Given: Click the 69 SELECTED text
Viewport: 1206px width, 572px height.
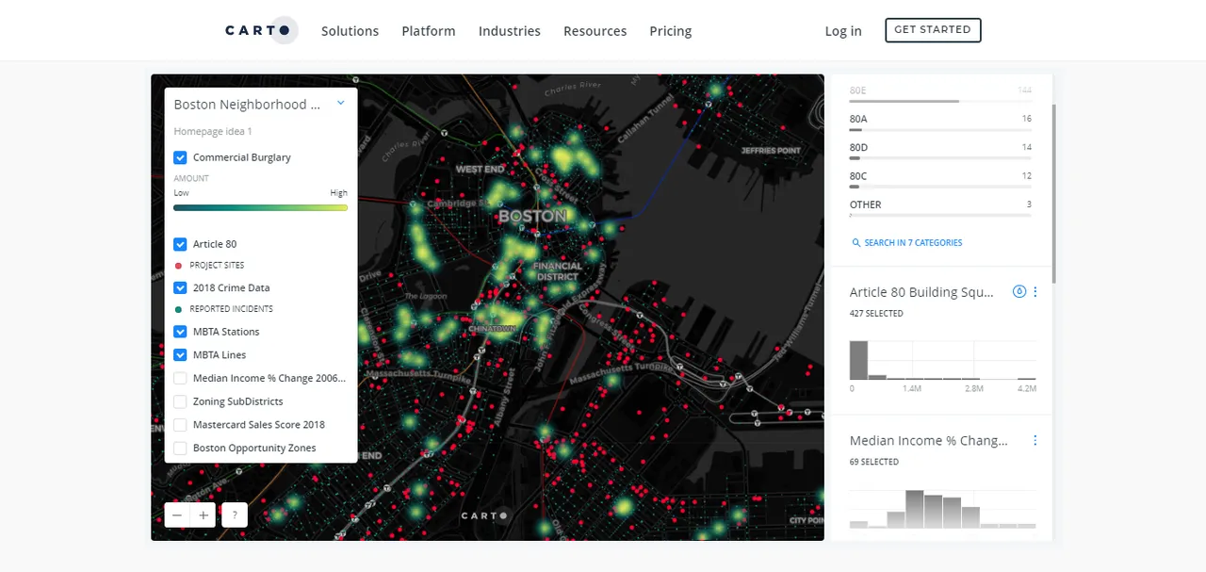Looking at the screenshot, I should [x=874, y=463].
